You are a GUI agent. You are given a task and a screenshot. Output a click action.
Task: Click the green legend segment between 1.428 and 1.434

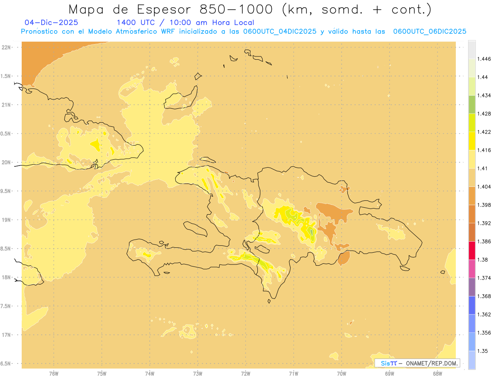point(472,104)
